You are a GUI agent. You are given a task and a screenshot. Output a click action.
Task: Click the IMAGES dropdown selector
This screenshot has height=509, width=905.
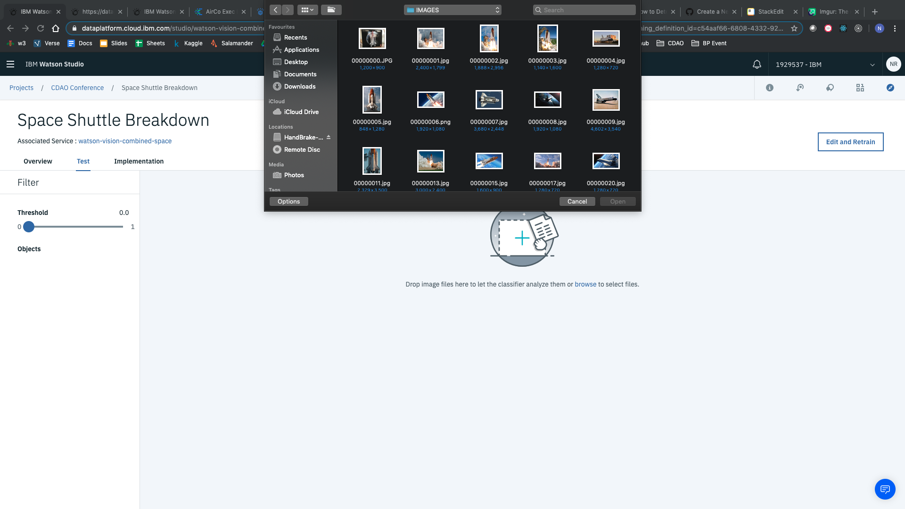pyautogui.click(x=452, y=10)
